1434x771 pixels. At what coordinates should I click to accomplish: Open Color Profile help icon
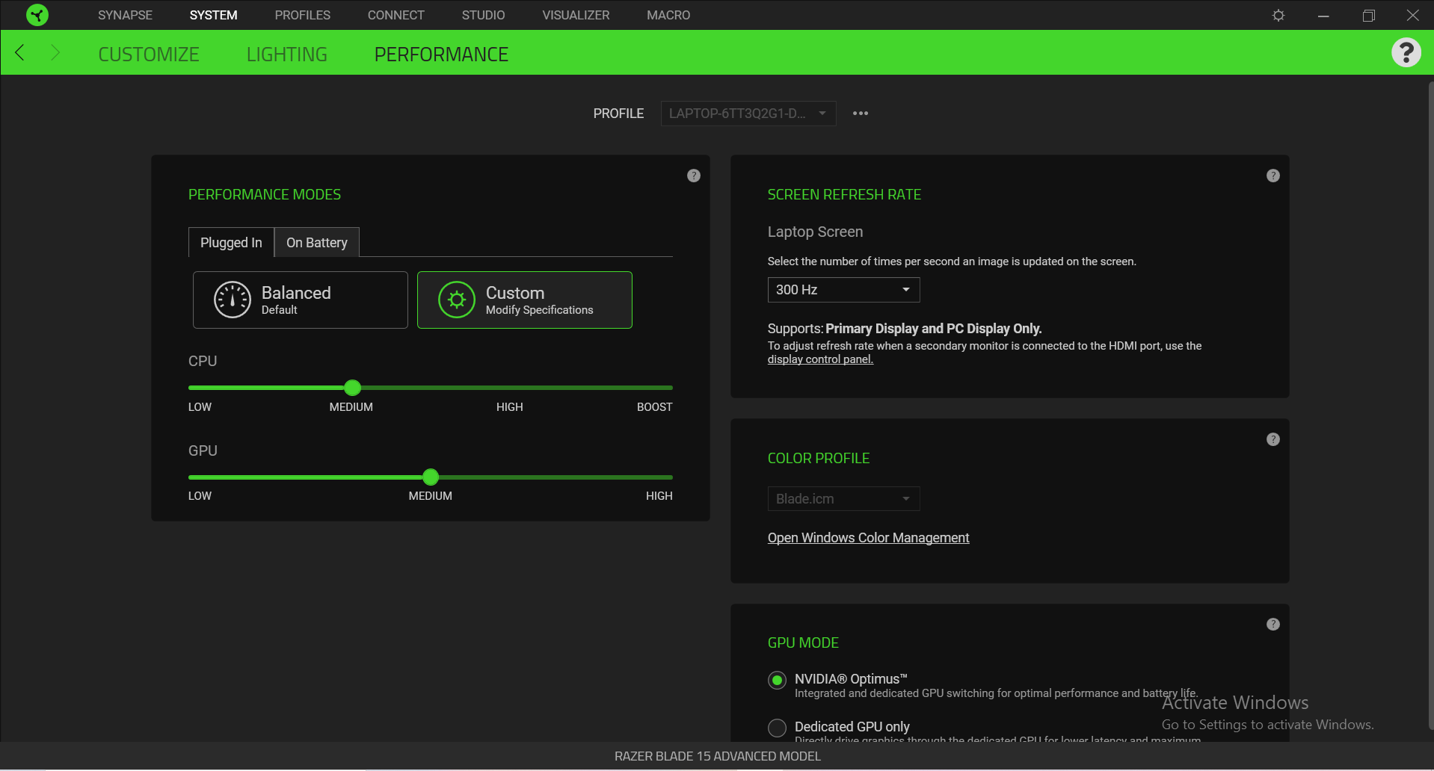[x=1273, y=439]
